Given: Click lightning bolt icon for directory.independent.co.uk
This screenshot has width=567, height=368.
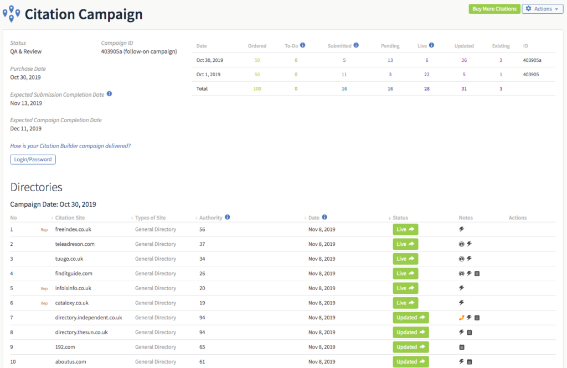Looking at the screenshot, I should (x=469, y=318).
